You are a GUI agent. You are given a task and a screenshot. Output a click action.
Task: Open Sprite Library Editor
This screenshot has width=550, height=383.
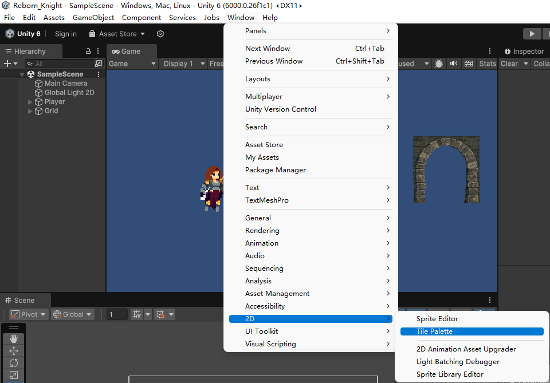[472, 374]
